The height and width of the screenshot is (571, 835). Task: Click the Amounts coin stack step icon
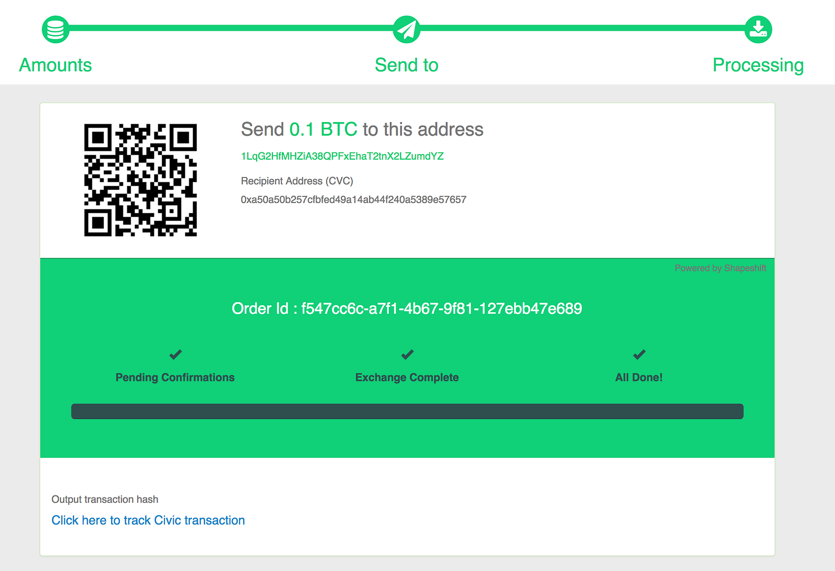pyautogui.click(x=55, y=29)
